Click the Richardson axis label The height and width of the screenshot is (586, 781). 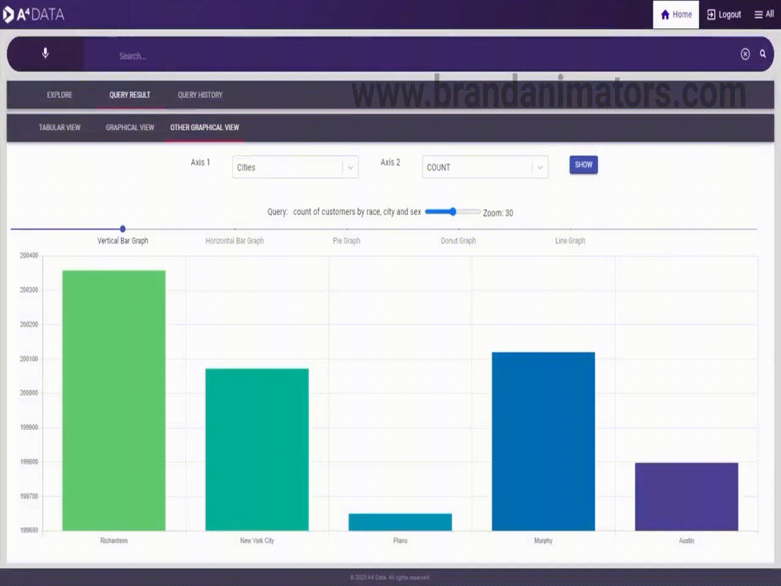(x=114, y=541)
